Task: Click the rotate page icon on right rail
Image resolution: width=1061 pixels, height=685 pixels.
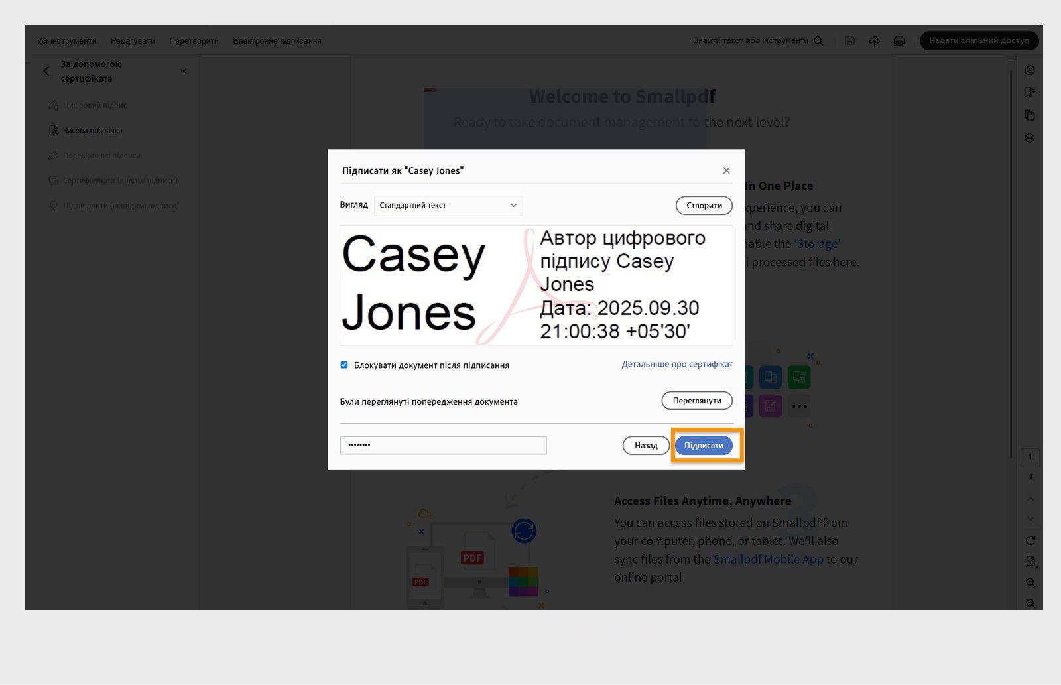Action: [1030, 540]
